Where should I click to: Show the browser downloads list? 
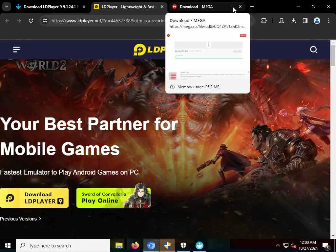click(x=293, y=21)
